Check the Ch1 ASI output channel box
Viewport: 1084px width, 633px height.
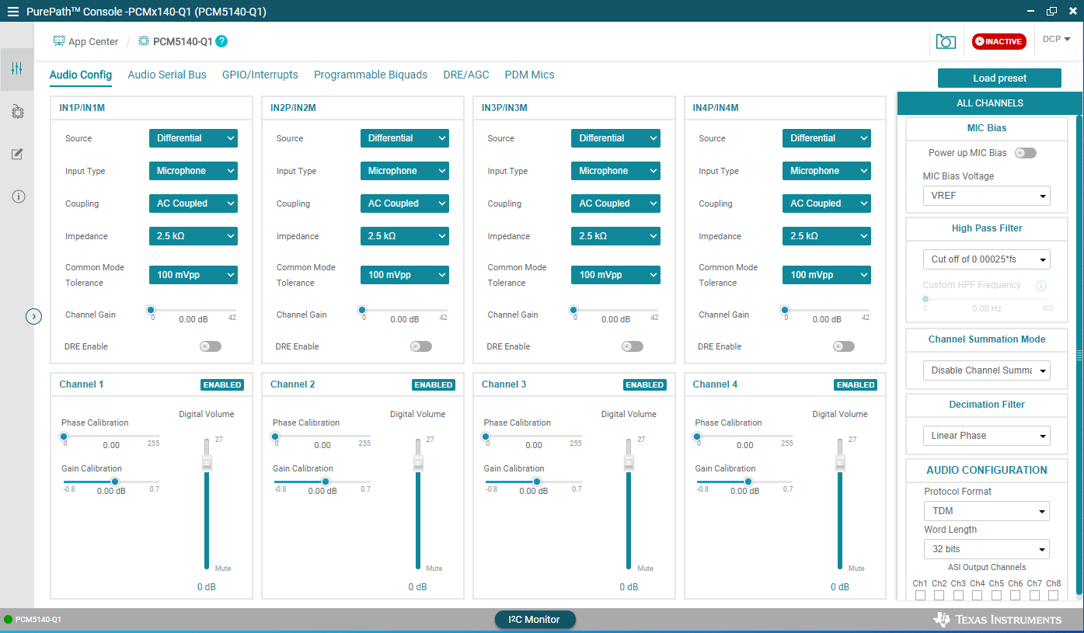click(920, 595)
